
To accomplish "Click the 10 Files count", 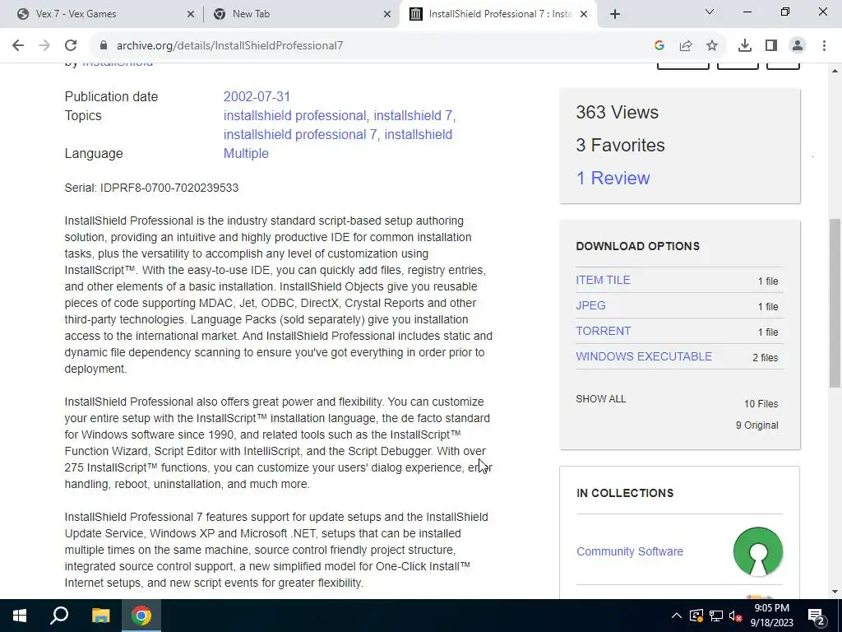I will [x=761, y=403].
